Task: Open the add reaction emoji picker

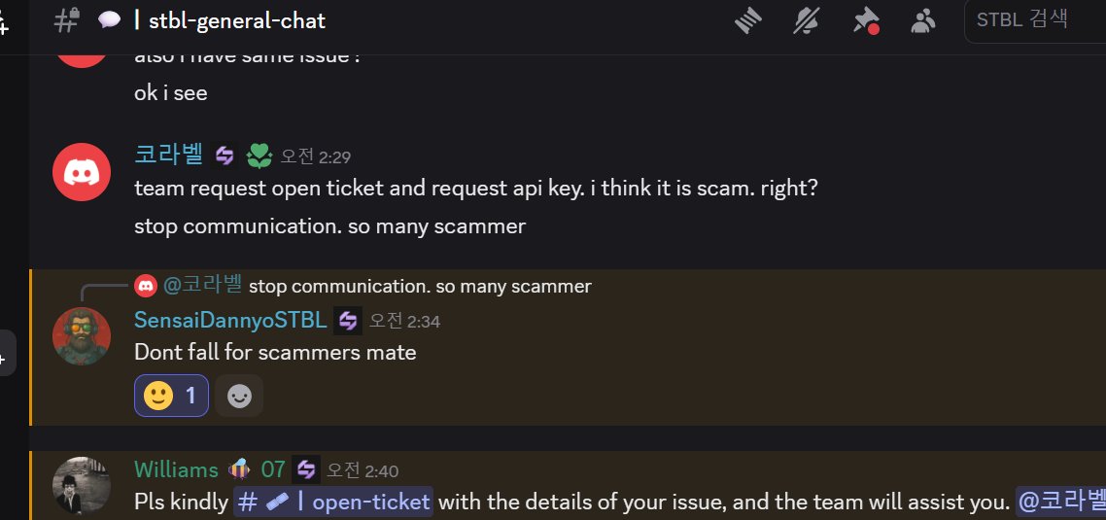Action: click(238, 396)
